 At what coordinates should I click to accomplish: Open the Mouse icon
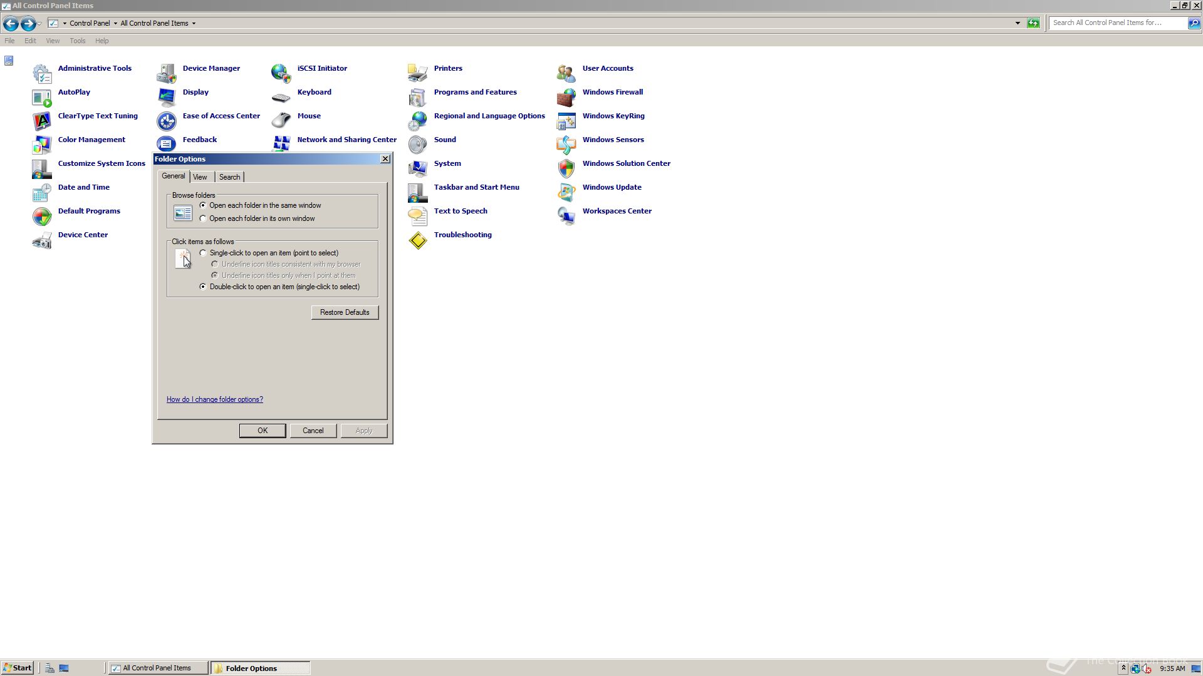pyautogui.click(x=281, y=121)
